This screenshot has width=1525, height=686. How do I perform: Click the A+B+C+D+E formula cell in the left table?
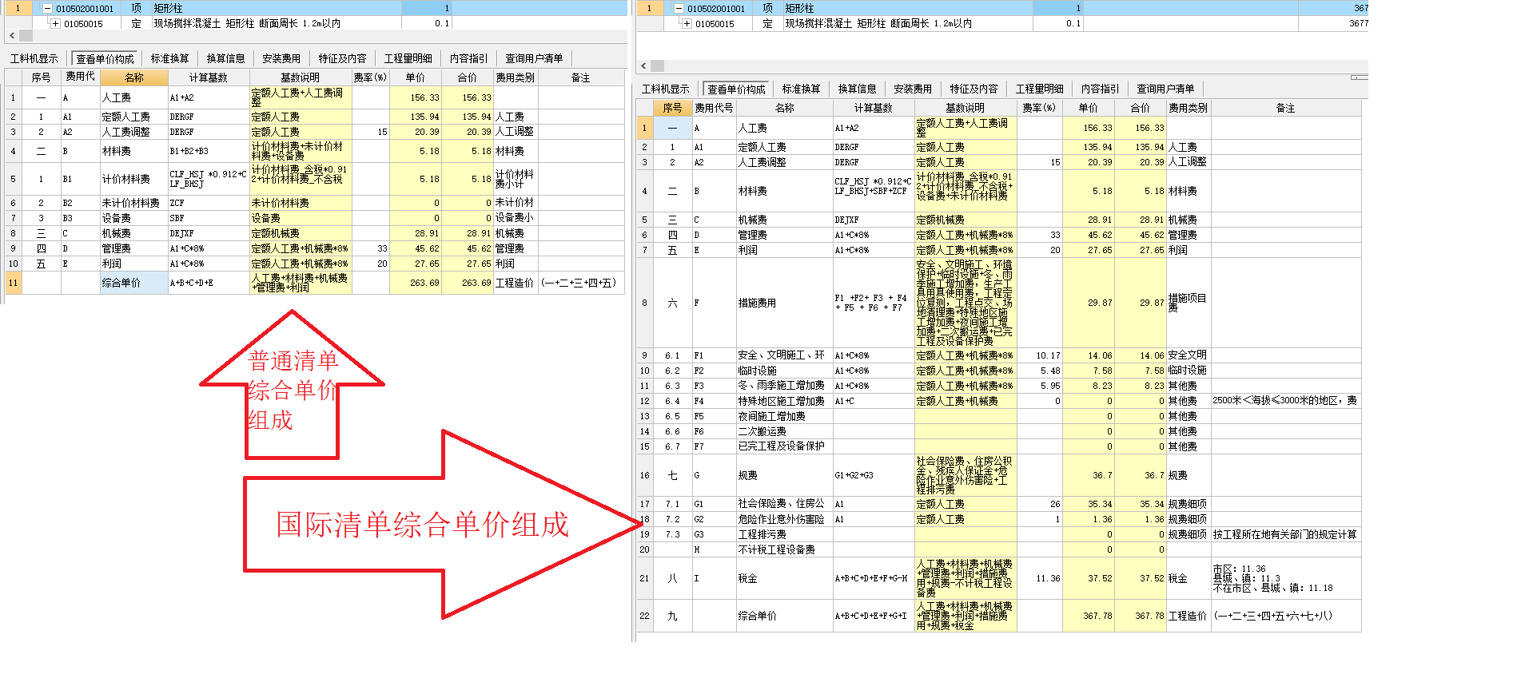click(209, 283)
